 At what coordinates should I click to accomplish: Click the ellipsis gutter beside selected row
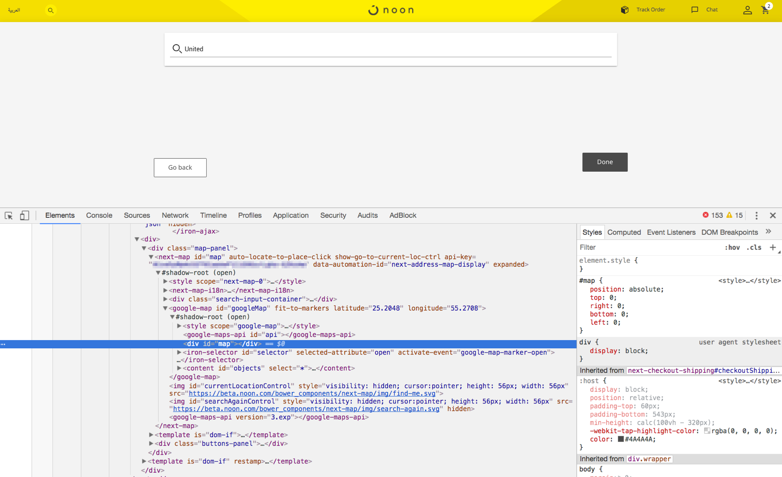tap(3, 344)
